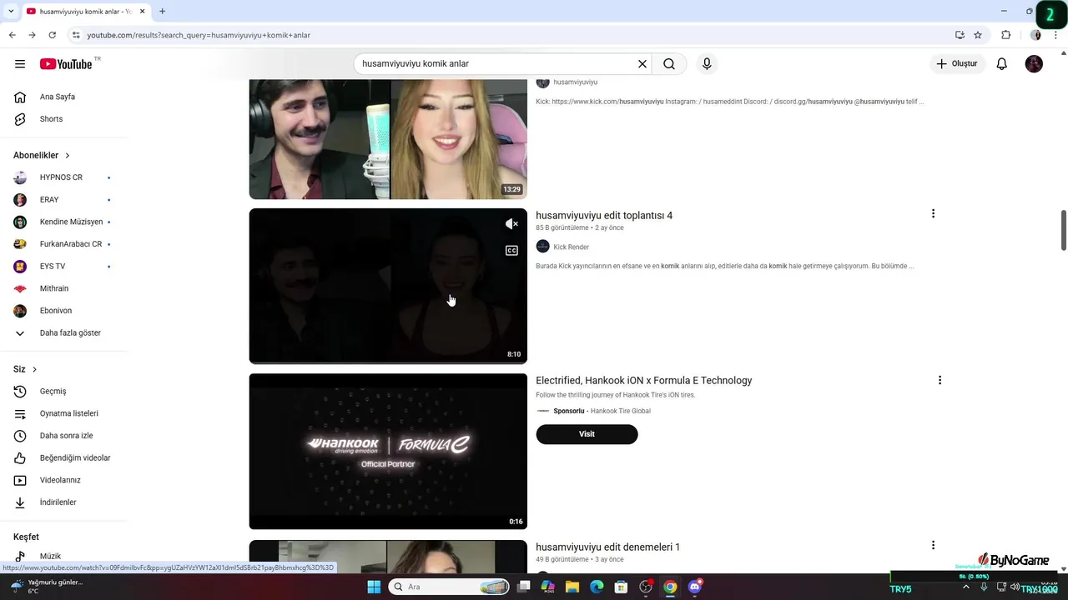Go forward in browser history
The width and height of the screenshot is (1068, 600).
[32, 35]
